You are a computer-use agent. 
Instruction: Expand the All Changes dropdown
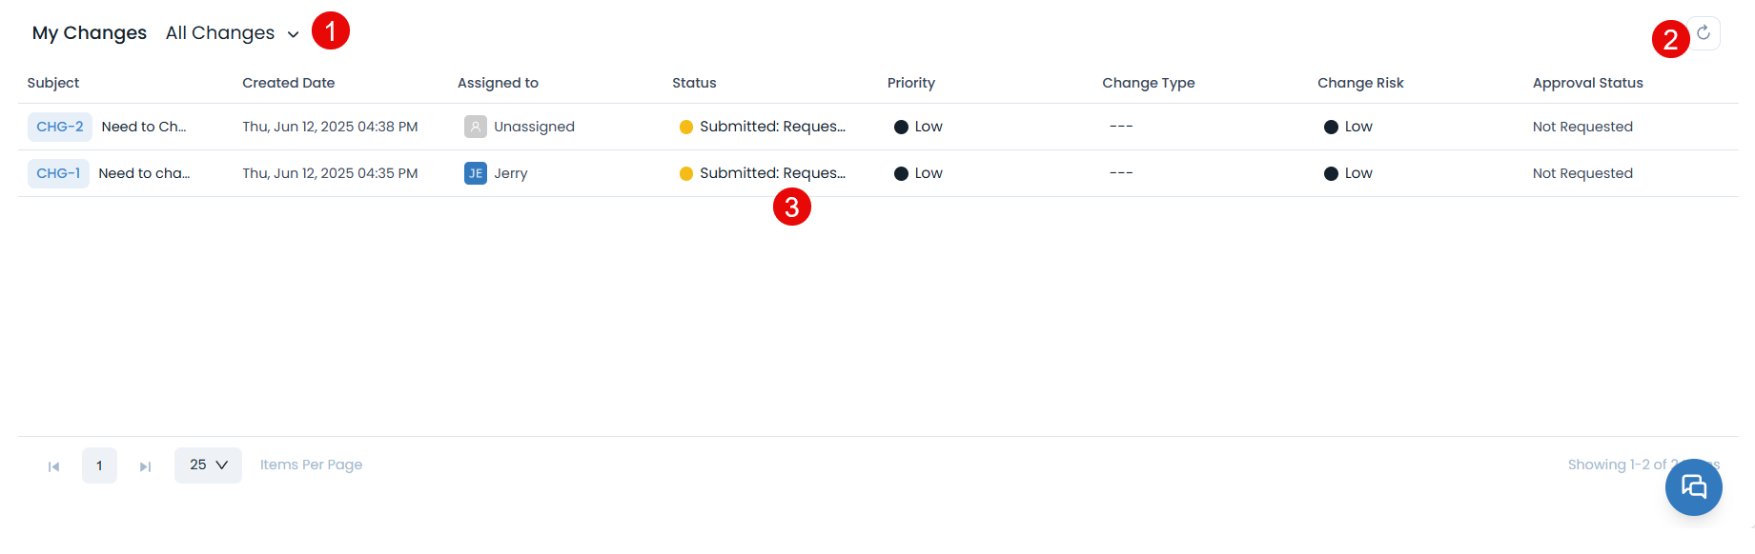tap(220, 33)
